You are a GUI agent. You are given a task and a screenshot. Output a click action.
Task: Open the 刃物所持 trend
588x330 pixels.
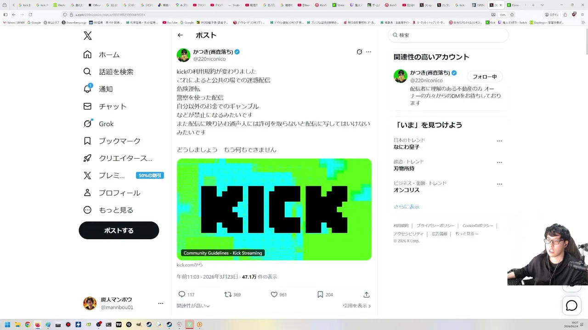tap(404, 169)
